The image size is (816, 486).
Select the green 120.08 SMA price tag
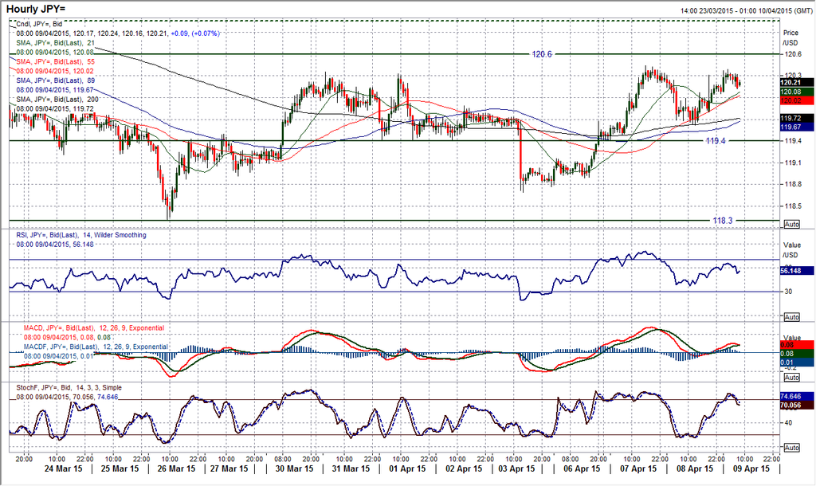pyautogui.click(x=796, y=92)
